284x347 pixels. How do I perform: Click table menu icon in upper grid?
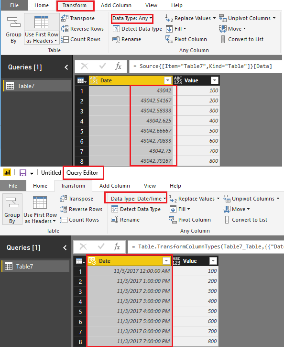tap(82, 80)
